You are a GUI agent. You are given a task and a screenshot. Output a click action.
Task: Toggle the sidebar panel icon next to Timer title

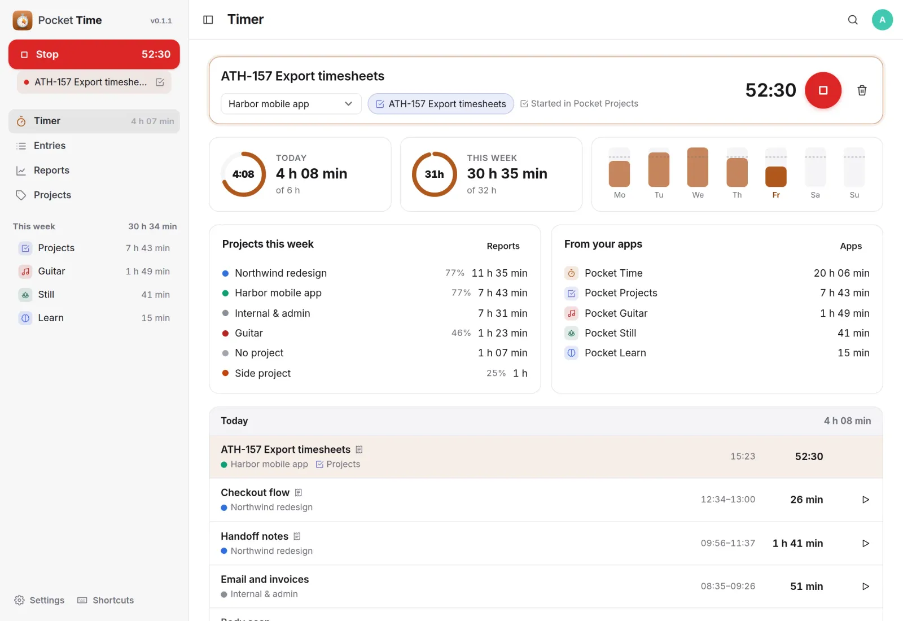[x=208, y=20]
